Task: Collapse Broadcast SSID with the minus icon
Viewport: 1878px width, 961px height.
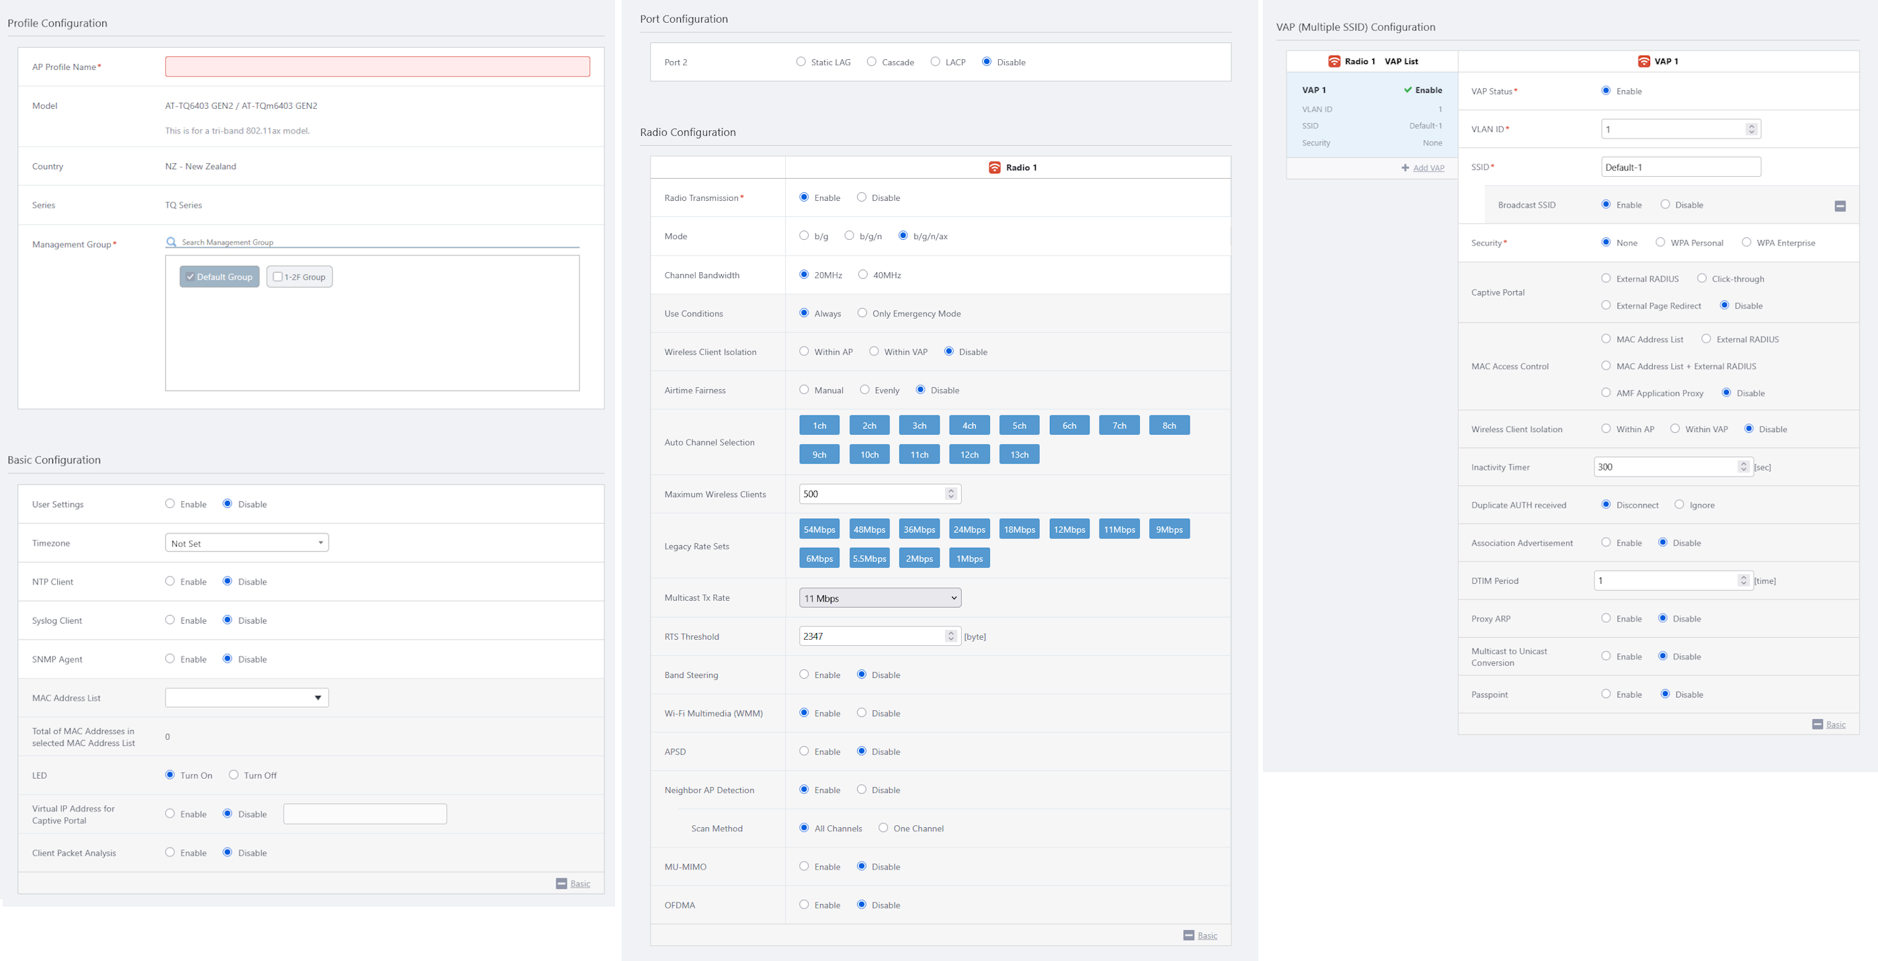Action: pos(1840,206)
